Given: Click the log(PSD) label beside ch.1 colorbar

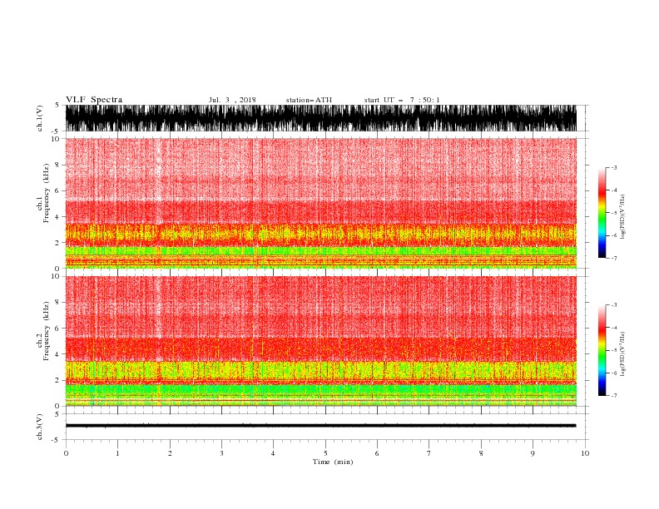Looking at the screenshot, I should coord(623,217).
